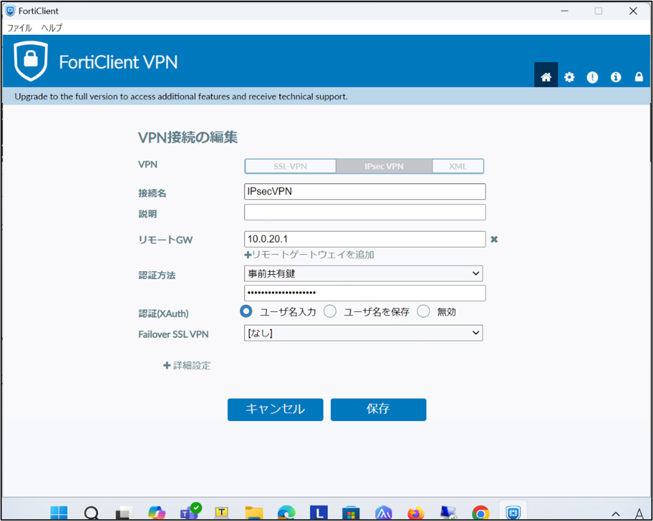Open the About info icon

pos(616,77)
